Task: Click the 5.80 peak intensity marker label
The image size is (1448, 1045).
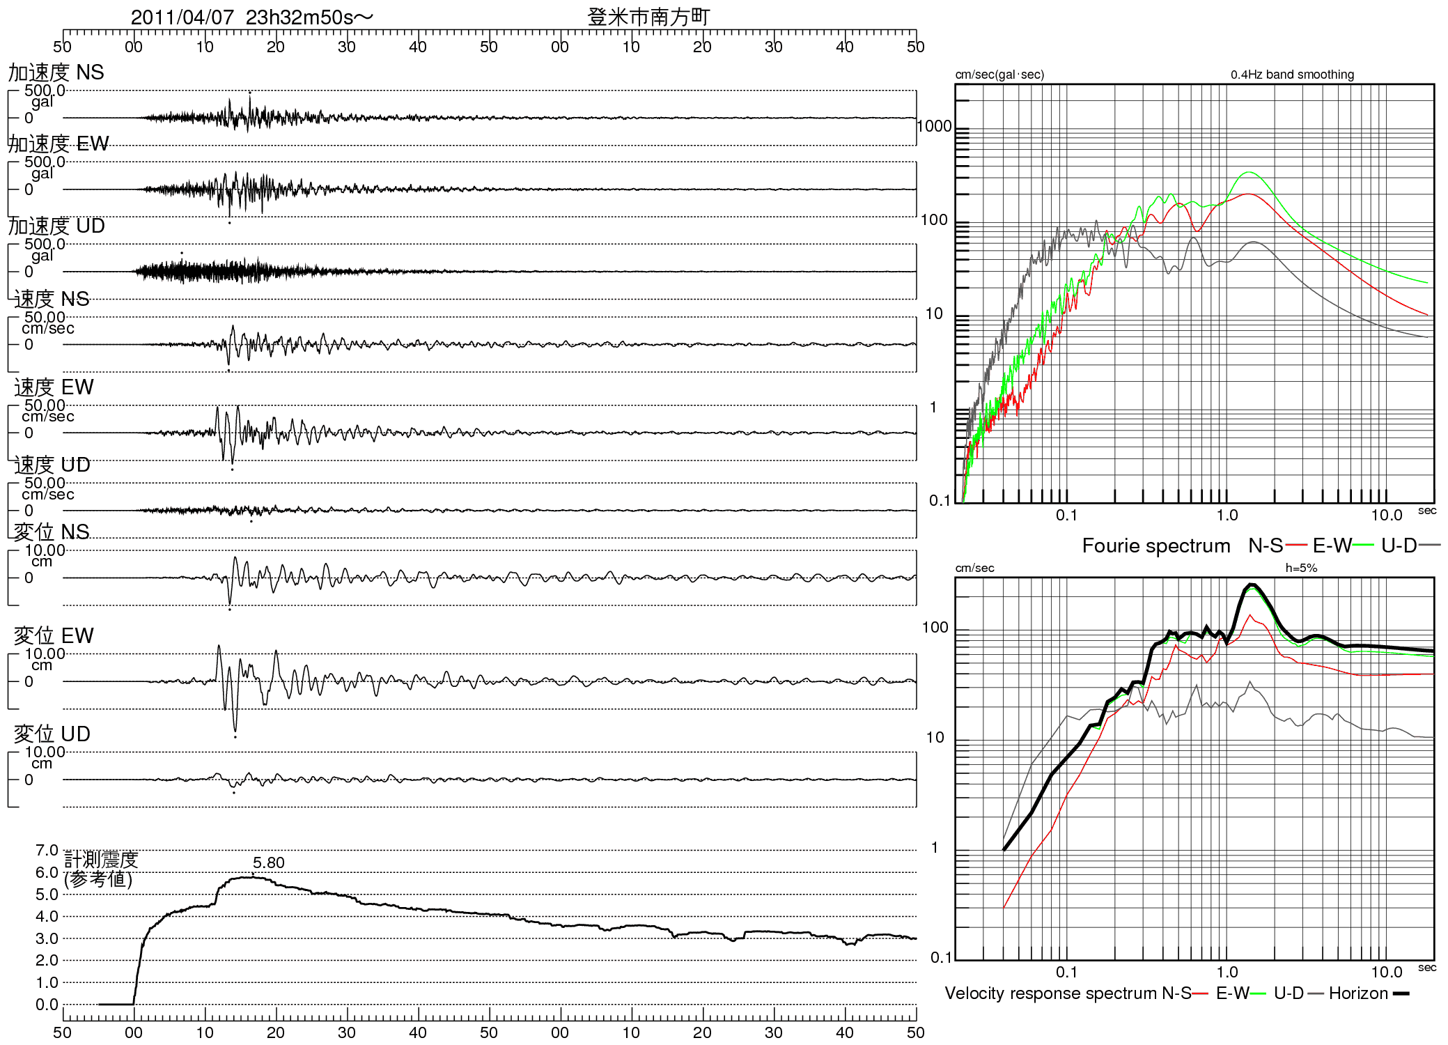Action: click(268, 862)
